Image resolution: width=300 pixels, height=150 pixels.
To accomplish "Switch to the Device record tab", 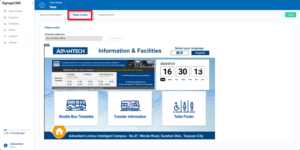I will (x=107, y=15).
